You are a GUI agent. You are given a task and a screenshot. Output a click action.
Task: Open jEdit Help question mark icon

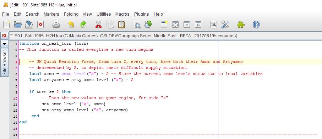(x=256, y=25)
